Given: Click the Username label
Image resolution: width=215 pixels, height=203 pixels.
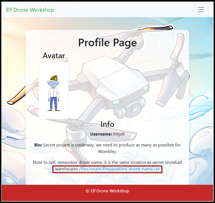Looking at the screenshot, I should (x=101, y=134).
